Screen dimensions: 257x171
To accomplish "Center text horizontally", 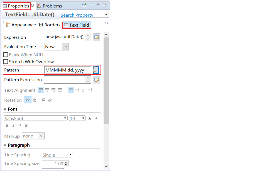I will (x=47, y=90).
